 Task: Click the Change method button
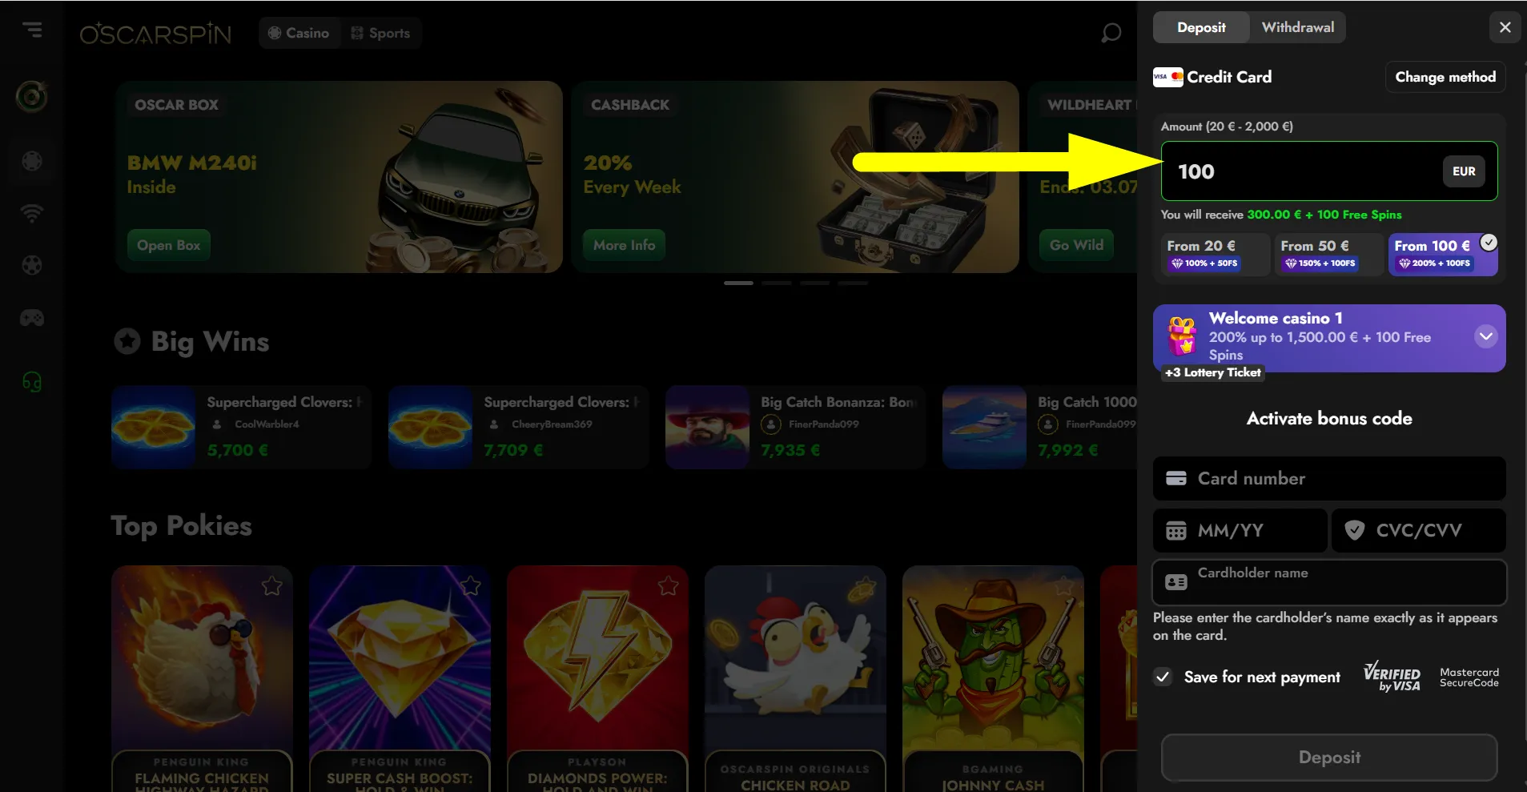(1445, 77)
